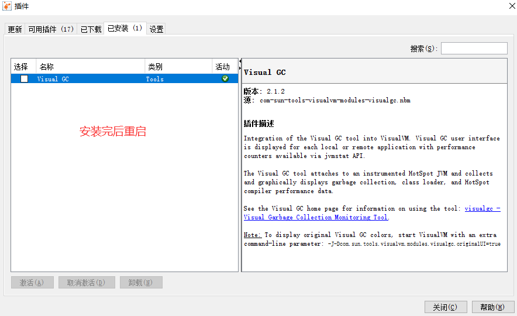The image size is (517, 316).
Task: Close the plugin dialog with the X
Action: pos(512,6)
